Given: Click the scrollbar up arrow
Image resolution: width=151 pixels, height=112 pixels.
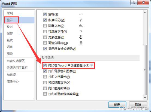Looking at the screenshot, I should point(145,12).
